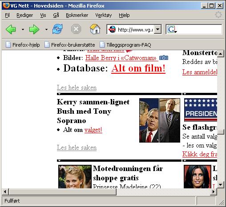Click the vertical scrollbar up arrow
The height and width of the screenshot is (207, 226).
coord(221,54)
